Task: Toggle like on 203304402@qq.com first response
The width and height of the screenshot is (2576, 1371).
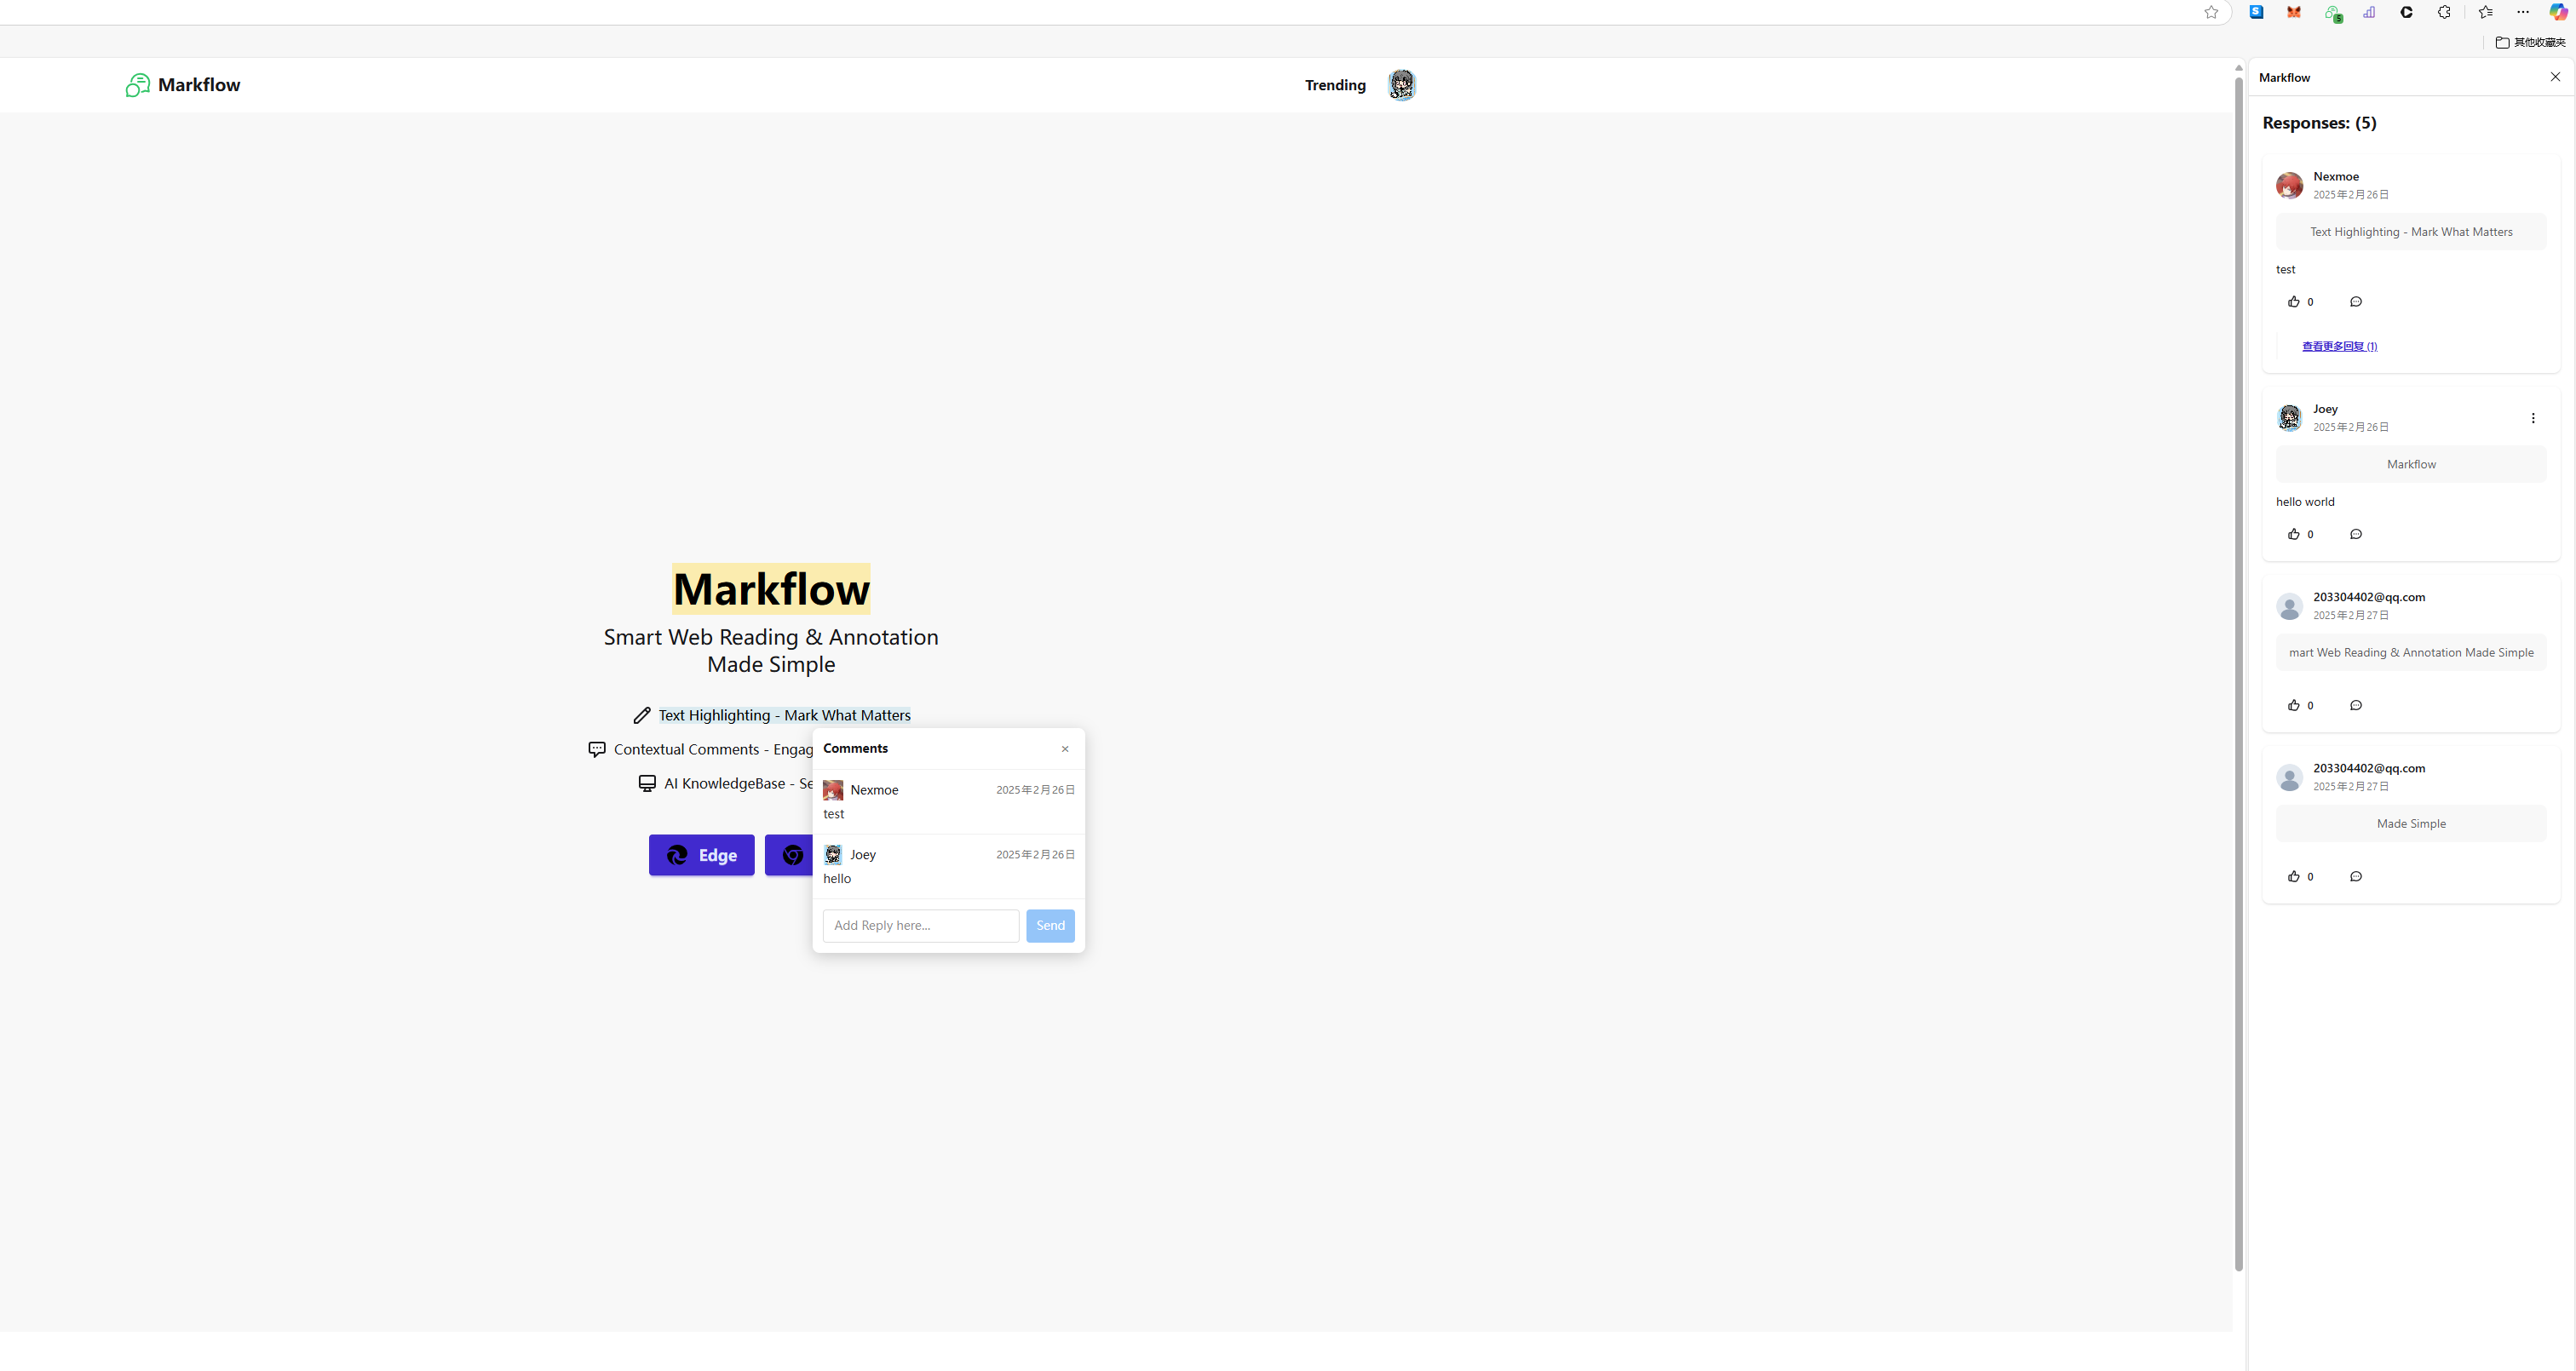Action: [x=2293, y=705]
